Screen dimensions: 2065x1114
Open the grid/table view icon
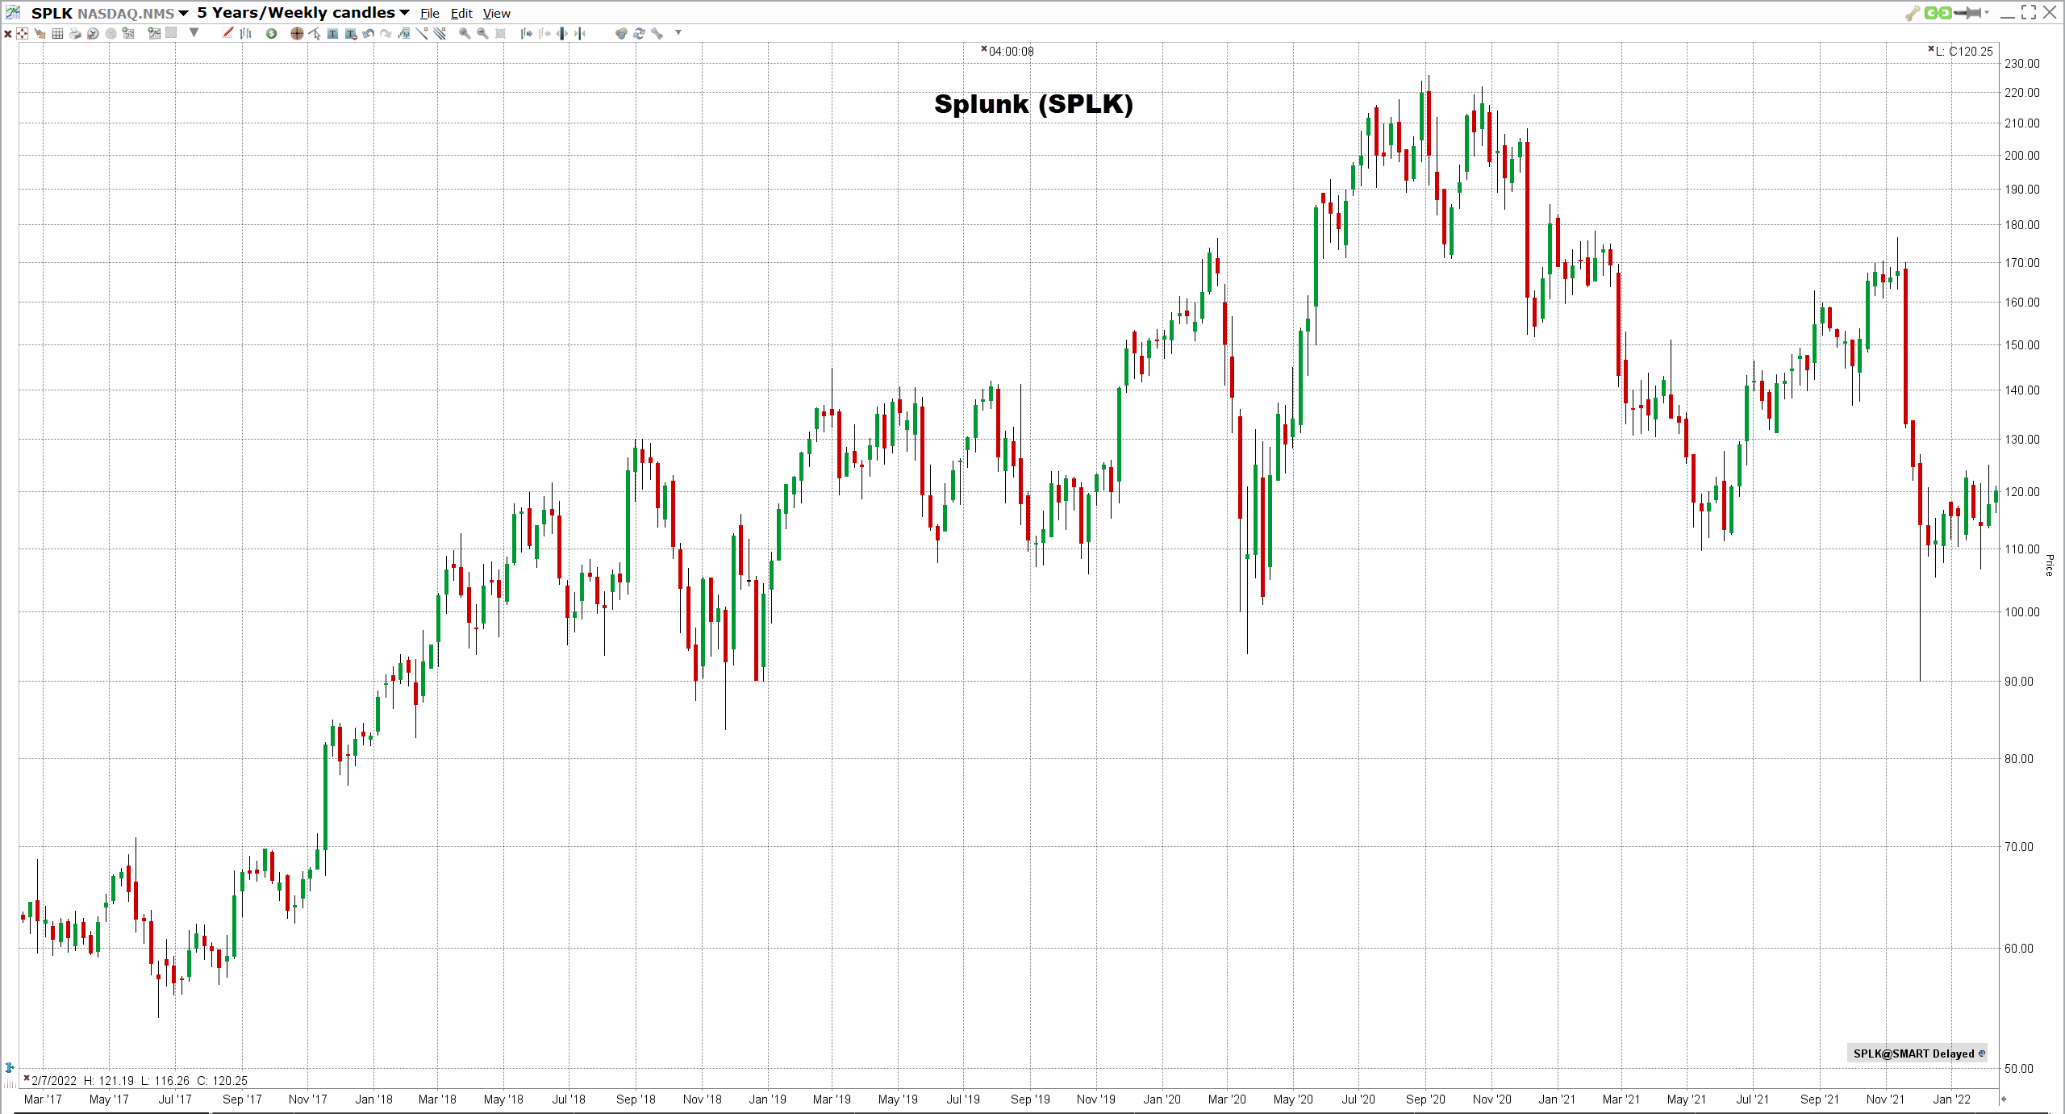click(57, 33)
